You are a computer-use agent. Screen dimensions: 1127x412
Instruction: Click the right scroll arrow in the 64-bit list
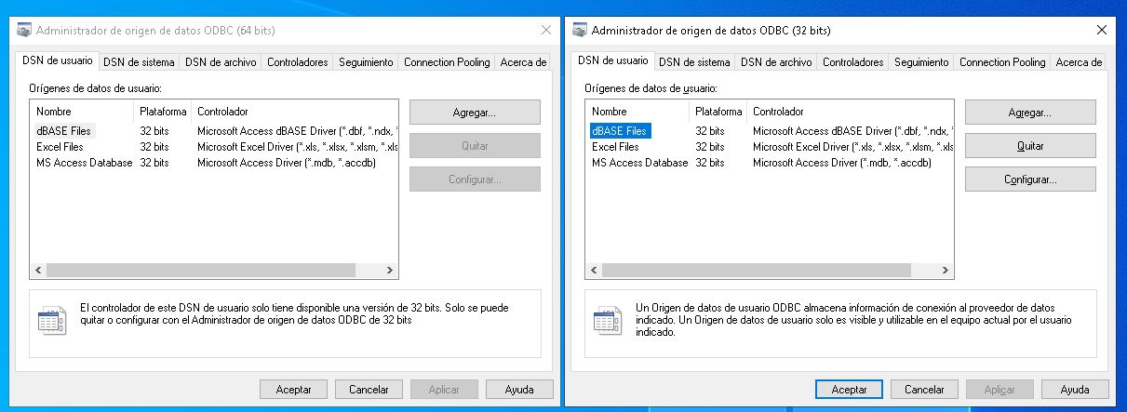(392, 271)
